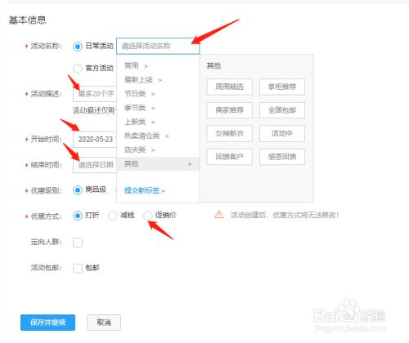The height and width of the screenshot is (343, 409).
Task: Open the 节日类 submenu
Action: [x=139, y=94]
